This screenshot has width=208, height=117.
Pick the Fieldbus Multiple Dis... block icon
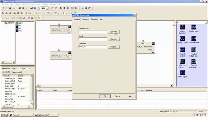194,50
